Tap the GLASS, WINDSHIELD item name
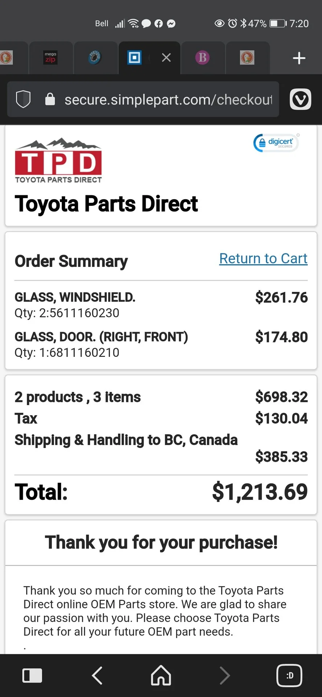The image size is (322, 697). tap(75, 297)
